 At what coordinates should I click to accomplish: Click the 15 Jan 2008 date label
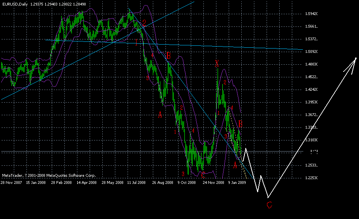click(36, 183)
